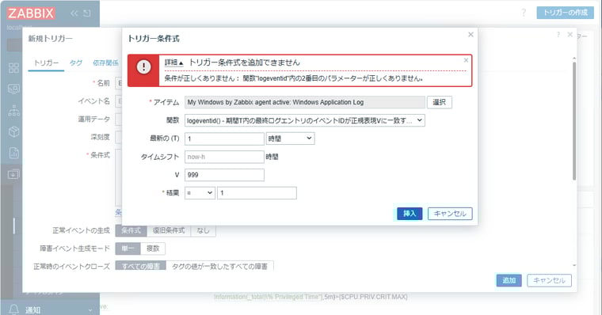This screenshot has width=602, height=315.
Task: Expand the 通知 sidebar menu chevron
Action: coord(90,310)
